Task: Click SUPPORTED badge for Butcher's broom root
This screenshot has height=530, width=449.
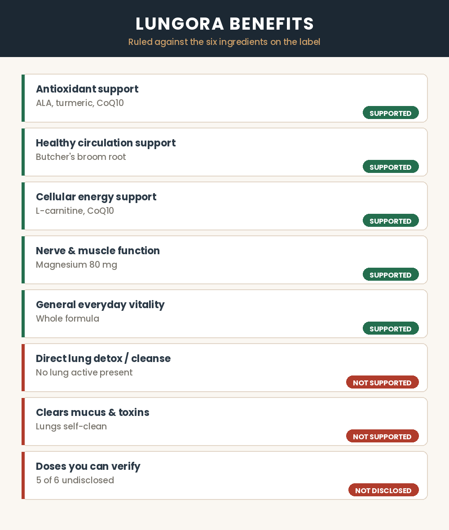Action: (x=391, y=167)
